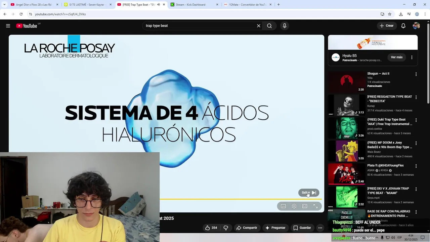Open the Preguntar AI button
This screenshot has width=430, height=242.
(x=275, y=228)
